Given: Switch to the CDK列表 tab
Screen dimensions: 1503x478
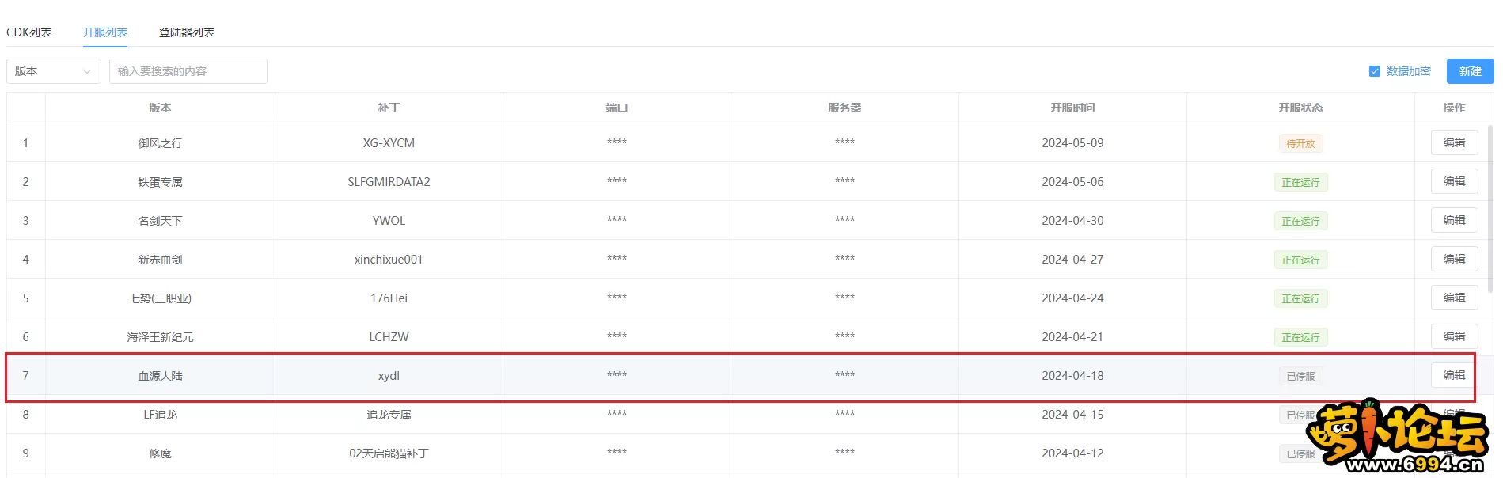Looking at the screenshot, I should pyautogui.click(x=29, y=32).
